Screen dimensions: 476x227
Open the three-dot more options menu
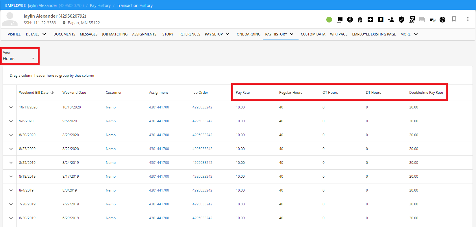(468, 19)
